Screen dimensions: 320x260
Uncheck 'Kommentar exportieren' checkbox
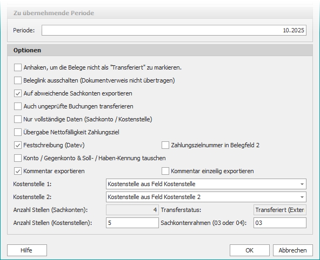coord(18,171)
